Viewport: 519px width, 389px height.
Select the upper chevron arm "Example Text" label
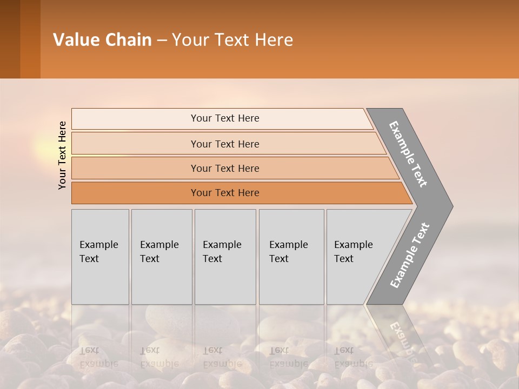click(x=408, y=154)
